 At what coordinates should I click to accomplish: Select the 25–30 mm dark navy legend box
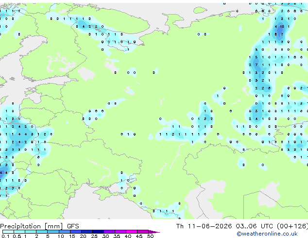(98, 232)
